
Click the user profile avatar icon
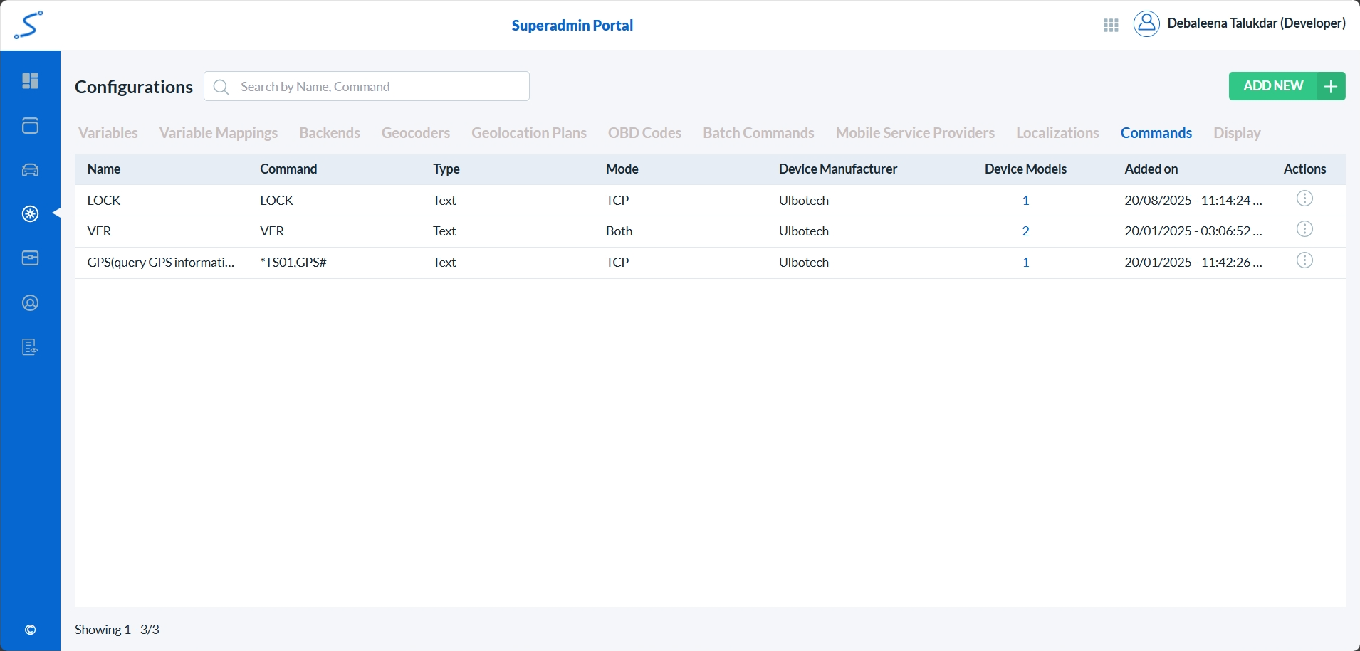click(1146, 24)
